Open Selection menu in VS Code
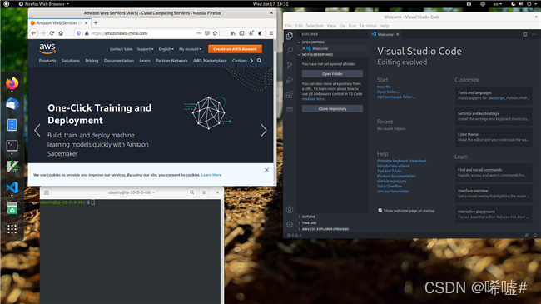 pos(315,26)
